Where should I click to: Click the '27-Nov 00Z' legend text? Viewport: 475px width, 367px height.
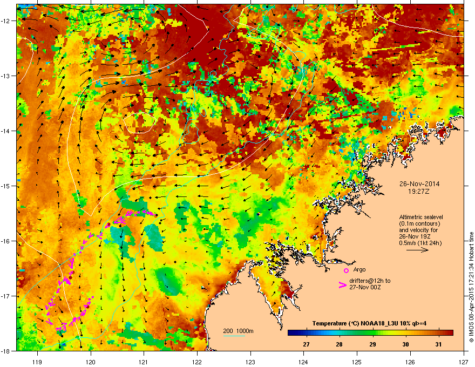pyautogui.click(x=365, y=287)
